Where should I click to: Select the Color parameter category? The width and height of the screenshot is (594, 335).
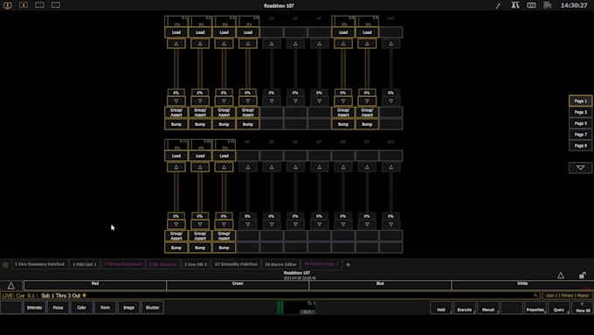[81, 308]
